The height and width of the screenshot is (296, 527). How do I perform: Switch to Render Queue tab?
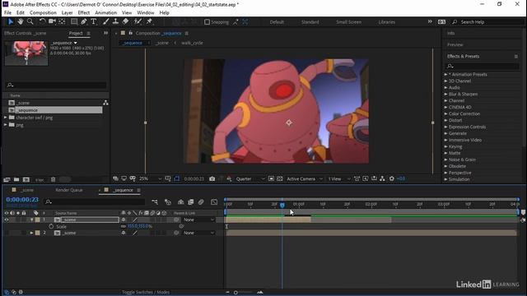pos(69,190)
